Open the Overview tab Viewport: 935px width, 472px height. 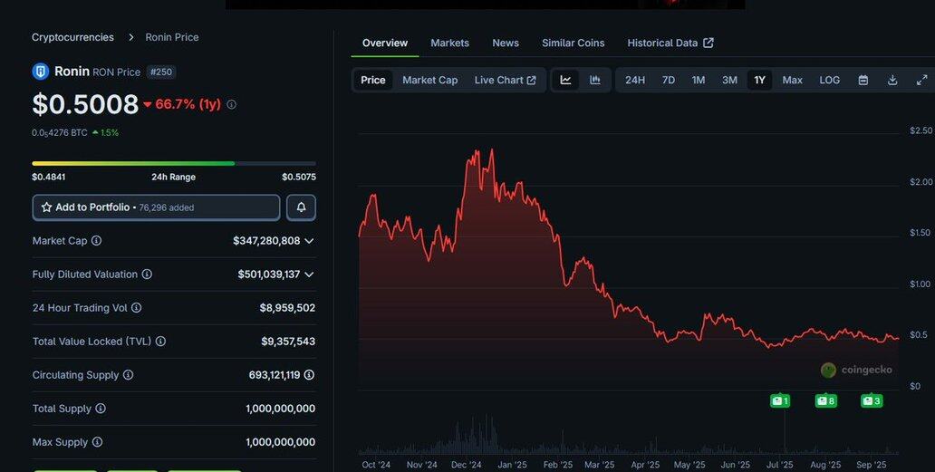tap(385, 43)
